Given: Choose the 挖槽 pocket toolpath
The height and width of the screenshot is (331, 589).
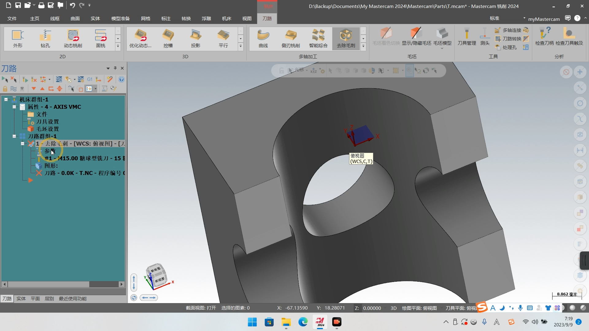Looking at the screenshot, I should point(168,38).
